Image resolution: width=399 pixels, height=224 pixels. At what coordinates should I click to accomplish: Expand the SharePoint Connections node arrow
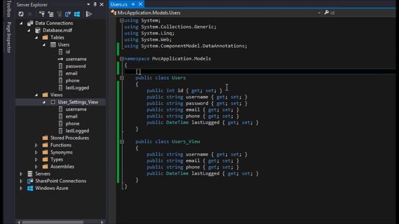21,181
